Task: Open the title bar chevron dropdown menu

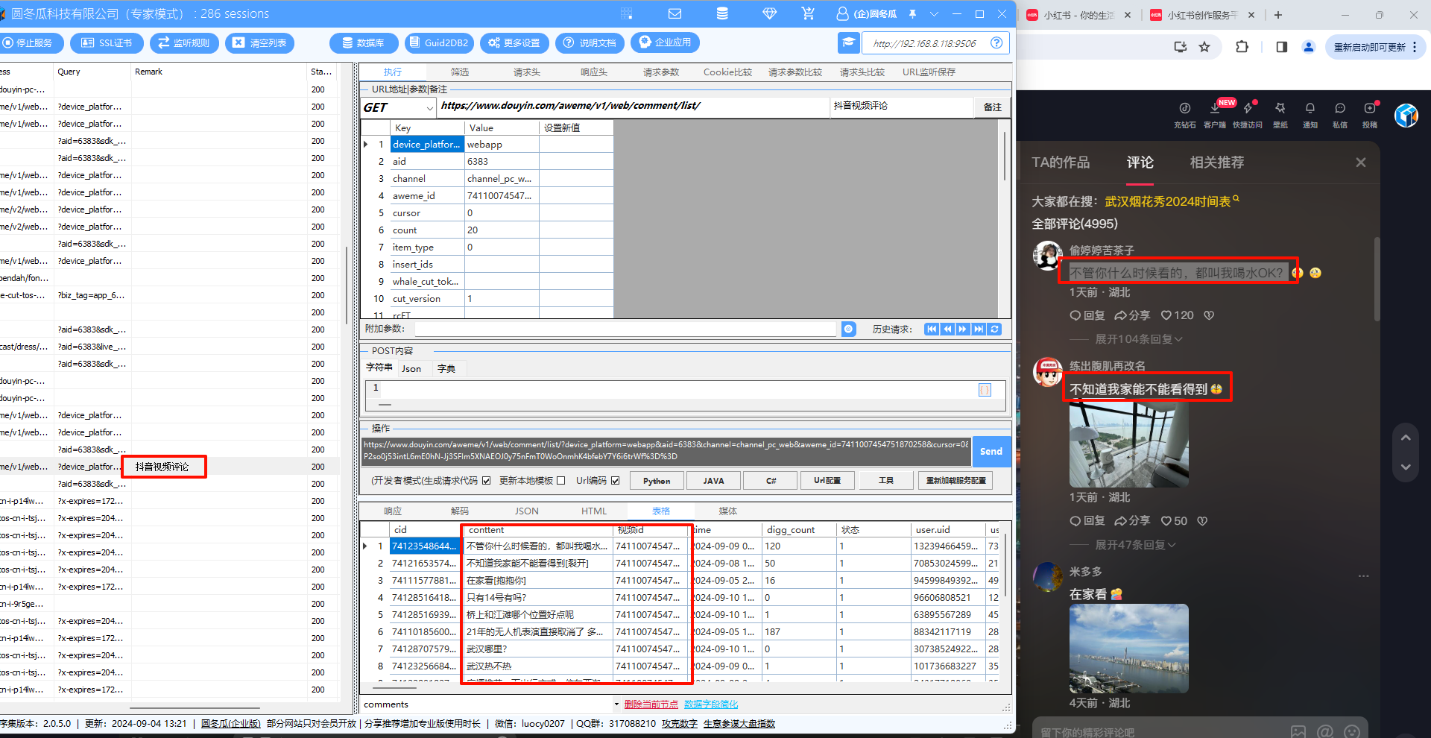Action: (x=934, y=13)
